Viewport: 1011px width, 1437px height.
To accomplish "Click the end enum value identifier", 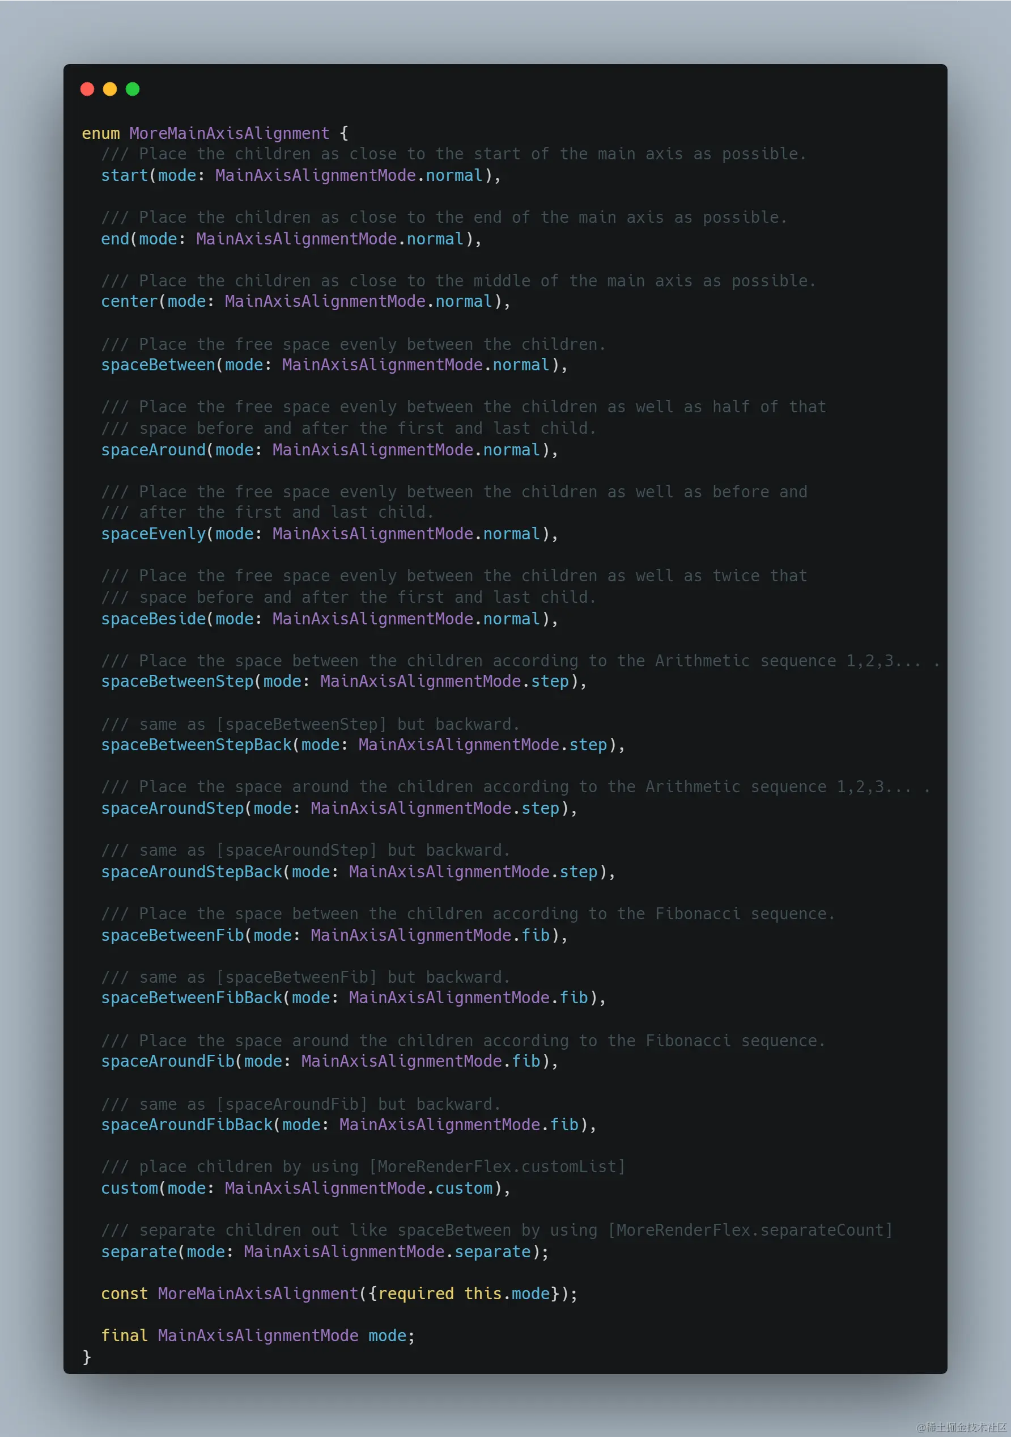I will [116, 239].
